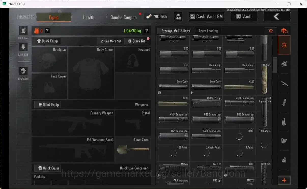Select the Primary Weapon slot
Screen dimensions: 307x189
(x=73, y=123)
